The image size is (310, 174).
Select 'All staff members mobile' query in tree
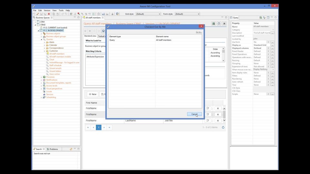tap(60, 57)
